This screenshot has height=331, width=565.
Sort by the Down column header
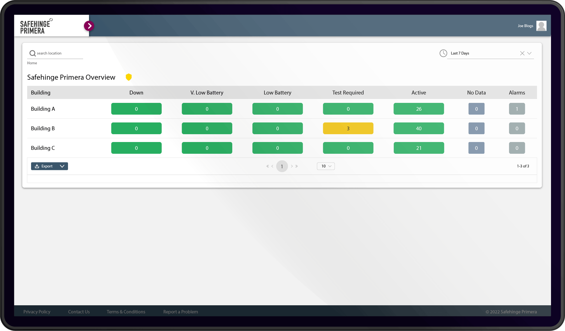(x=136, y=93)
